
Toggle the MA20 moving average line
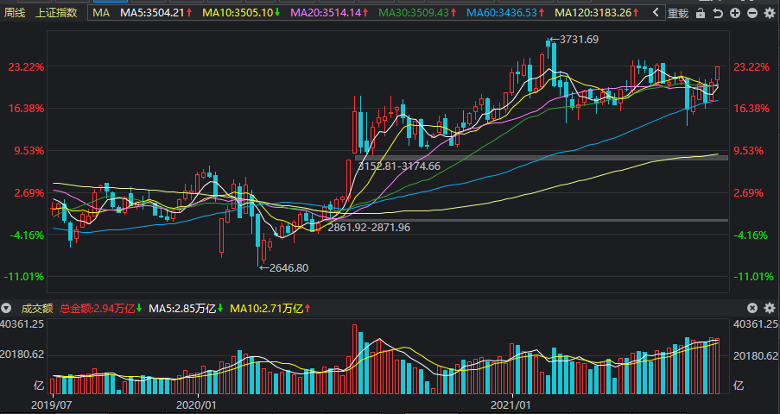tap(329, 12)
